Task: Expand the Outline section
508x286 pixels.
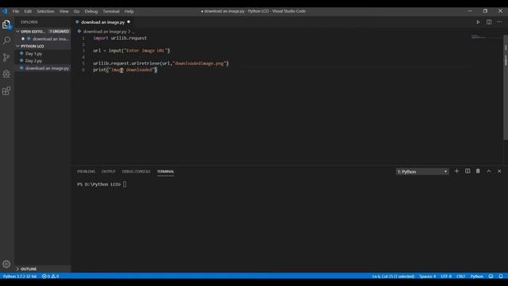Action: point(29,269)
